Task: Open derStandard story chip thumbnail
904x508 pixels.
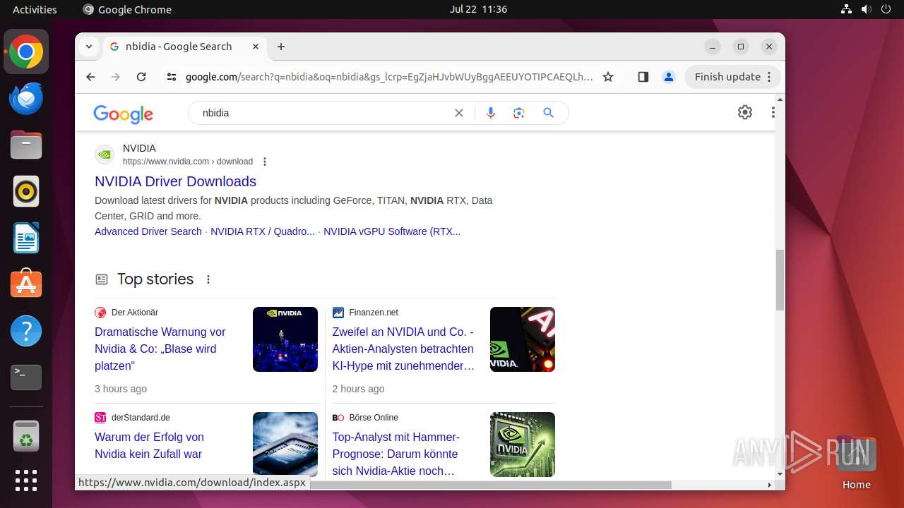Action: pyautogui.click(x=285, y=444)
